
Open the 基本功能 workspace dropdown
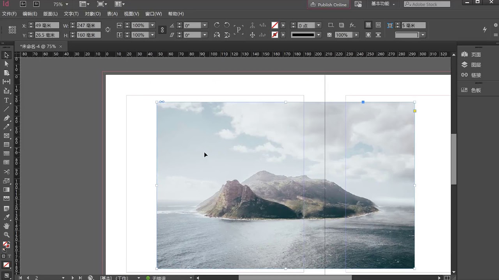click(x=383, y=4)
